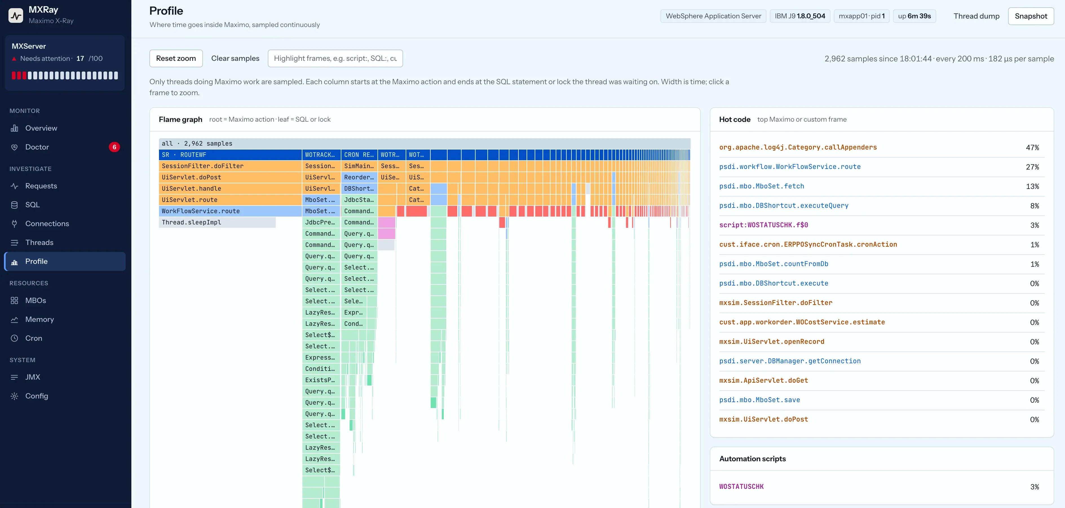
Task: Click the Requests pulse icon
Action: point(14,186)
